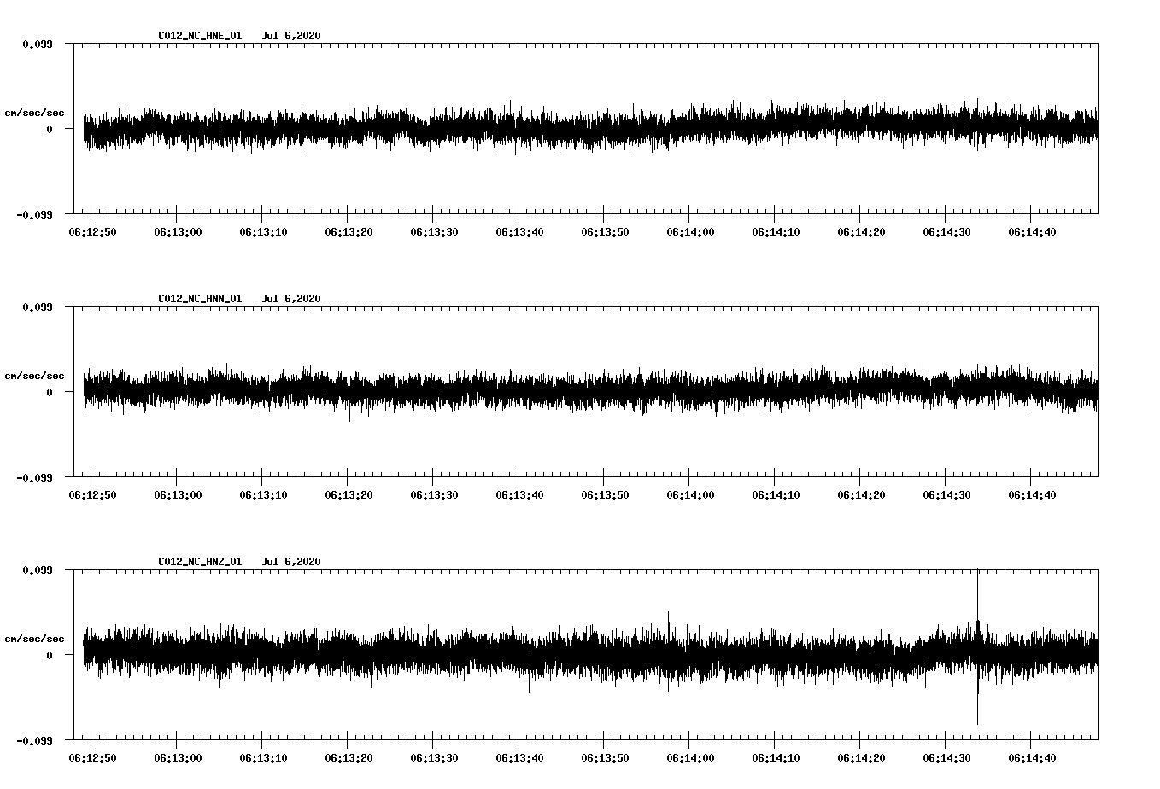This screenshot has width=1160, height=789.
Task: Click the 06:14:40 time label under HNZ plot
Action: [x=1032, y=758]
